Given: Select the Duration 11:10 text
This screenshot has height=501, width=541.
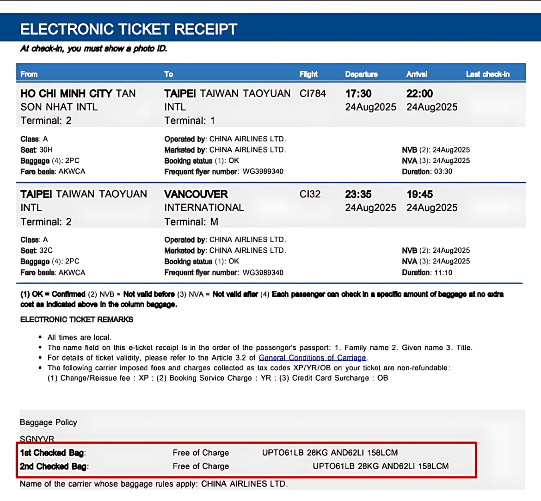Looking at the screenshot, I should 427,273.
